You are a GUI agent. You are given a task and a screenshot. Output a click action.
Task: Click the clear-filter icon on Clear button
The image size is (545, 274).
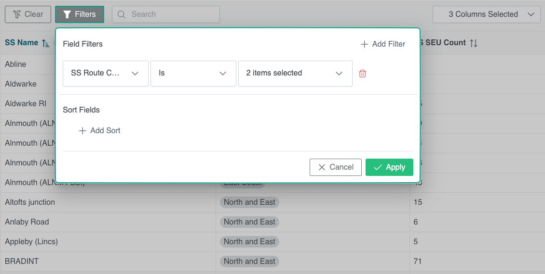[x=17, y=14]
